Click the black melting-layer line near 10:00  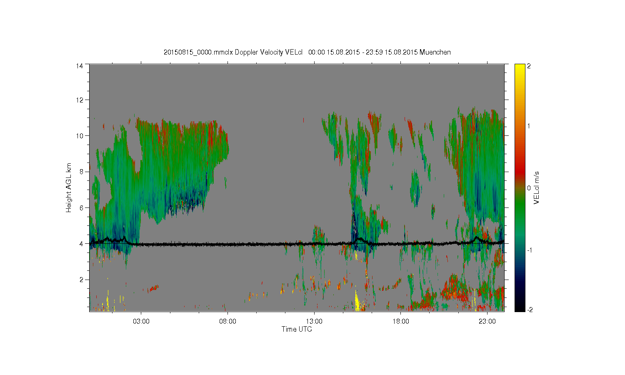pos(262,244)
